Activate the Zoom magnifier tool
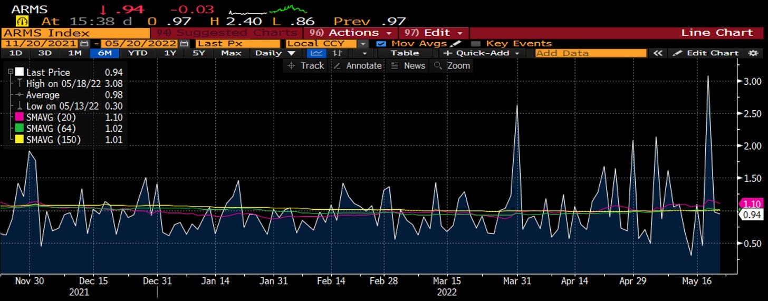The width and height of the screenshot is (768, 301). tap(452, 65)
